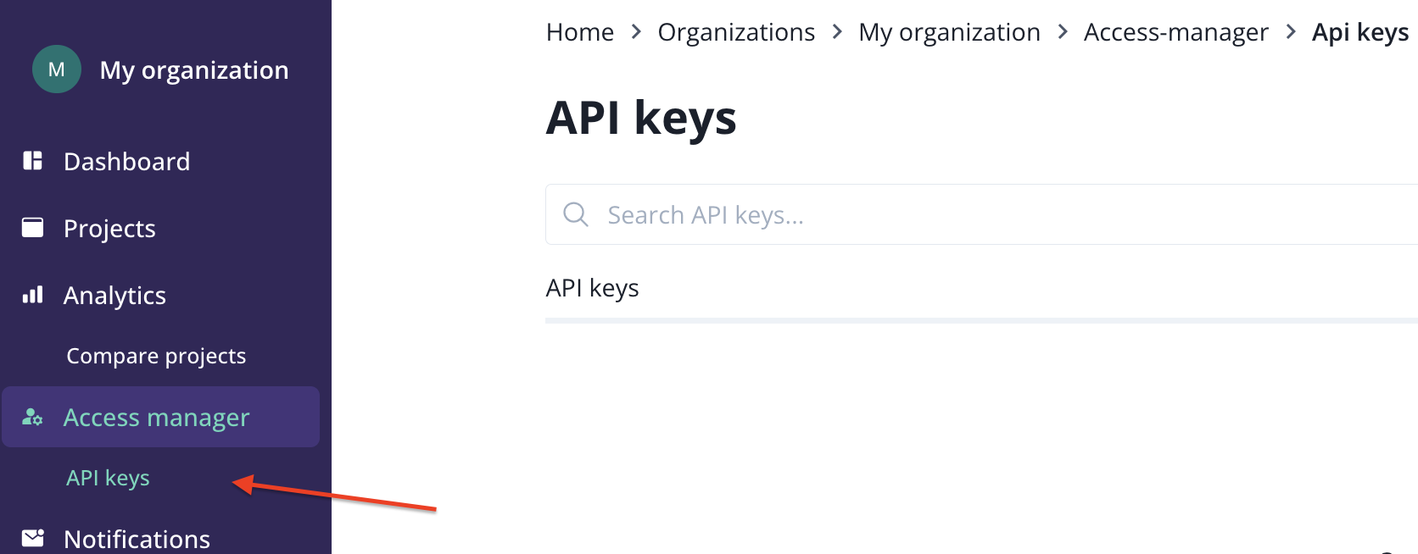
Task: Open Compare projects sub-item
Action: 156,356
